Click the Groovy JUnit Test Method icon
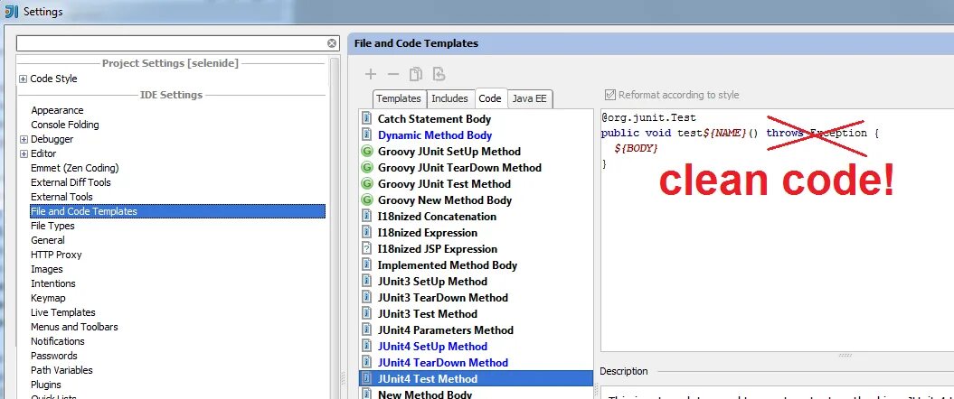 (366, 184)
